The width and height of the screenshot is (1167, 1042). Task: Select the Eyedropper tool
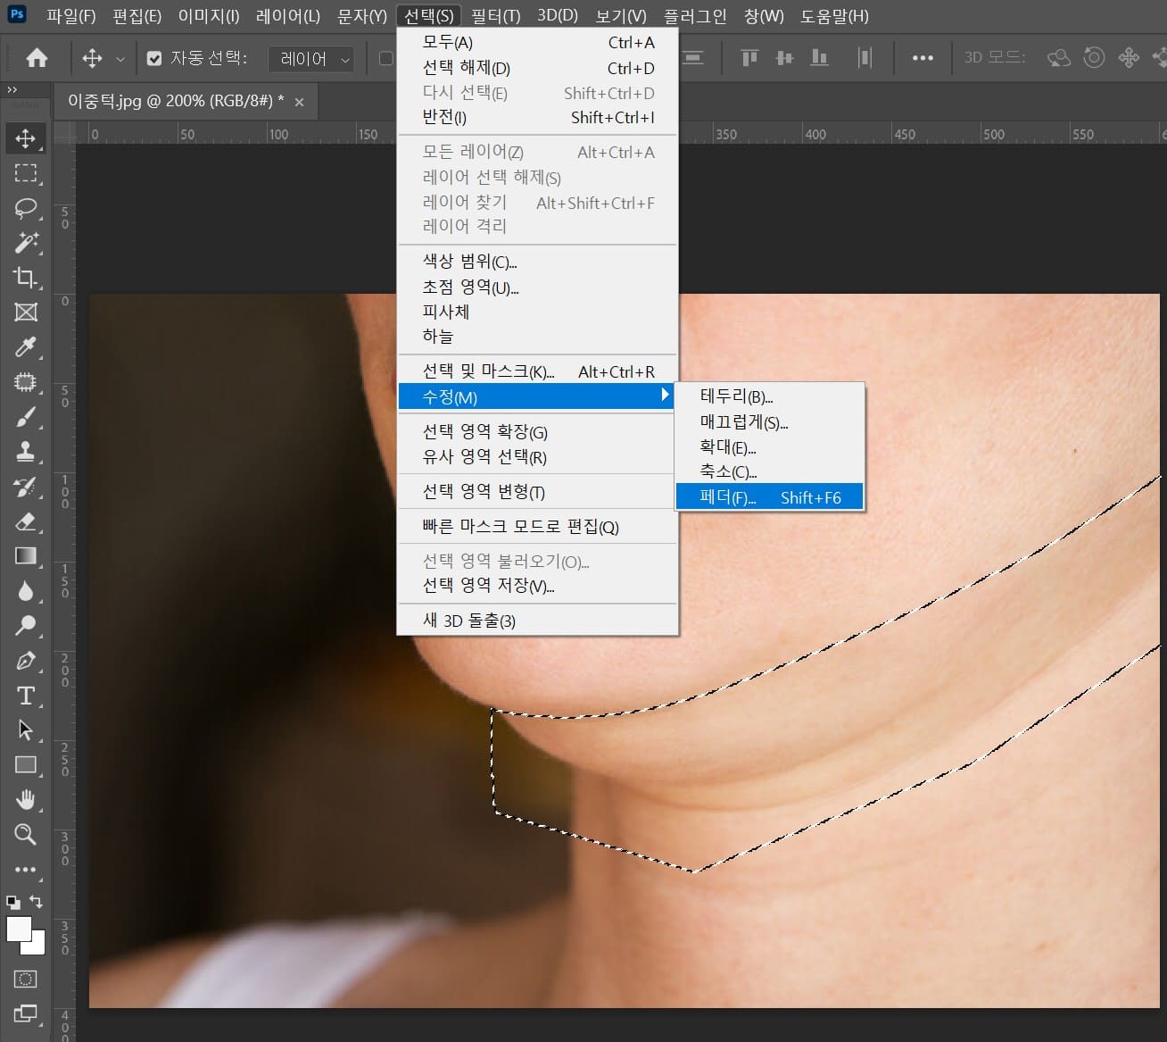[x=25, y=347]
